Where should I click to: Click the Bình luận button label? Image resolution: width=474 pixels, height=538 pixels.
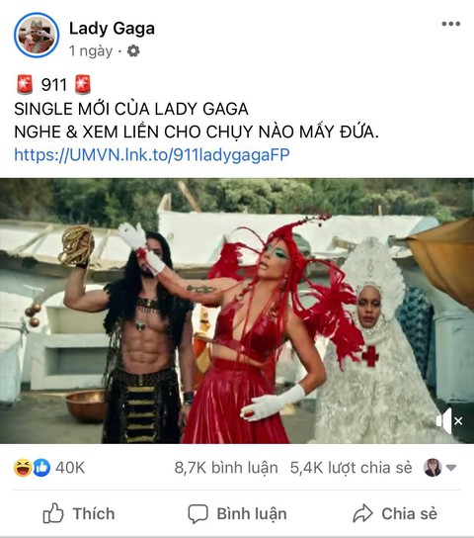[252, 513]
